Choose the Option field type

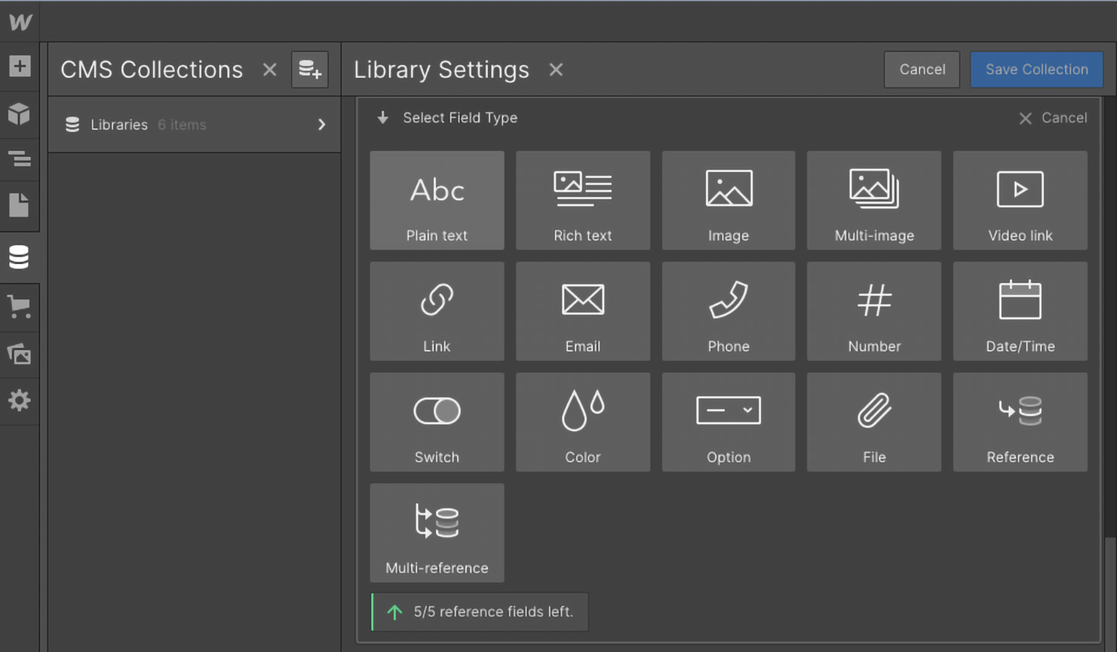[728, 421]
